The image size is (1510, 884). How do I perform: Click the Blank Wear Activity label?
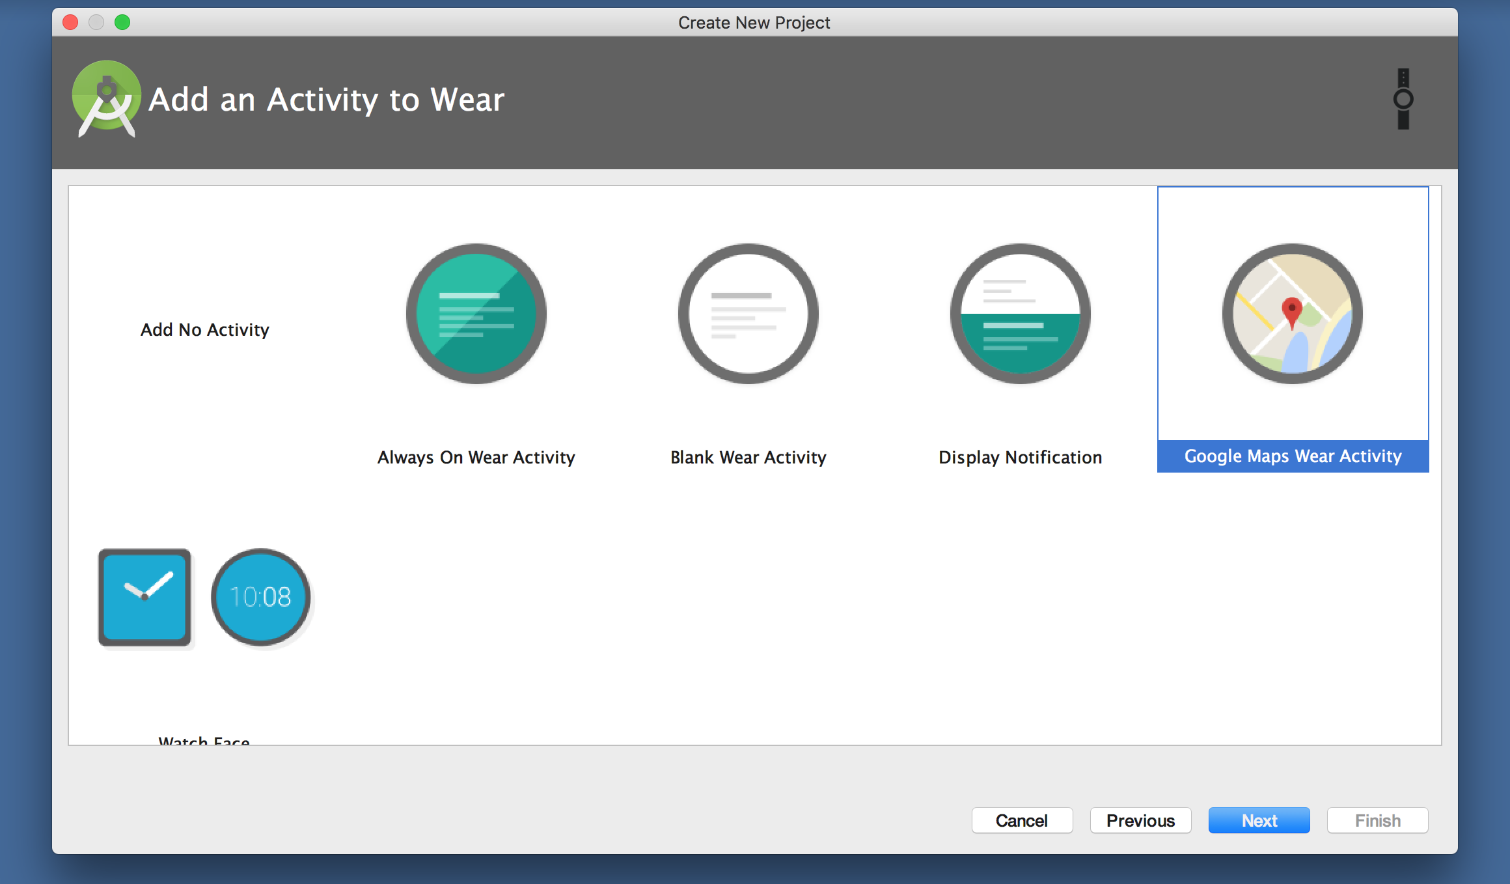click(x=748, y=458)
